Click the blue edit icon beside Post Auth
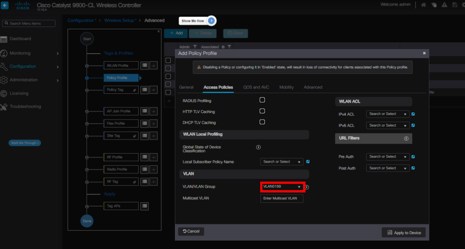Image resolution: width=465 pixels, height=249 pixels. (x=413, y=168)
